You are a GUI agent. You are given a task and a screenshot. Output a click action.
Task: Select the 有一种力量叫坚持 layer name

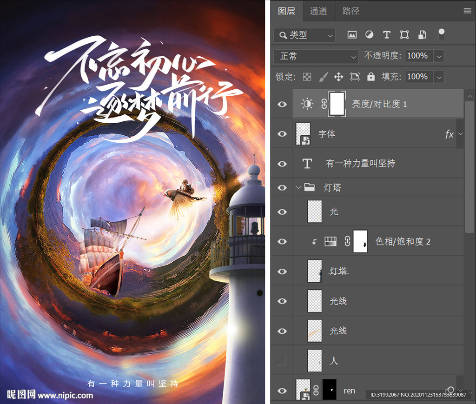[360, 164]
